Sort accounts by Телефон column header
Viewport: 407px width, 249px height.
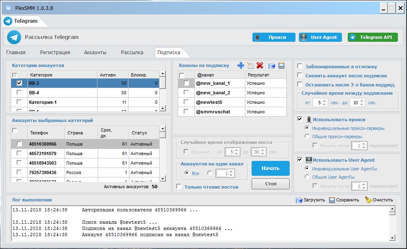point(46,132)
